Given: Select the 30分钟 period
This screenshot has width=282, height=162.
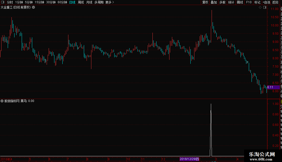Looking at the screenshot, I should 51,2.
